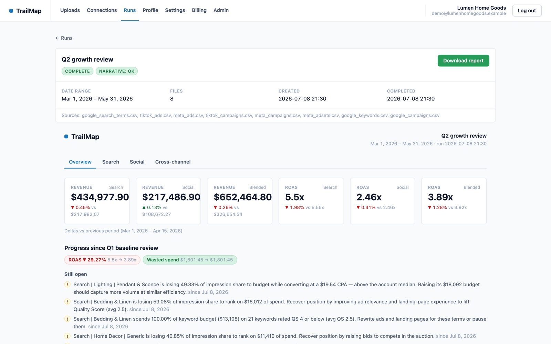The width and height of the screenshot is (551, 344).
Task: Click the Log out button
Action: (527, 11)
